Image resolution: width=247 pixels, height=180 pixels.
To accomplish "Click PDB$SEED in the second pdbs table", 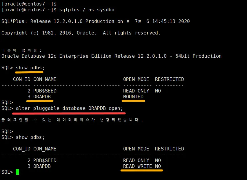I will click(45, 160).
